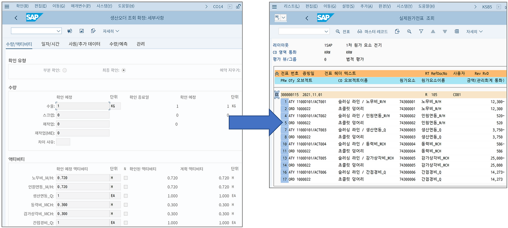Screen dimensions: 508x228
Task: Click the unit field KG next to 수율
Action: [x=115, y=106]
